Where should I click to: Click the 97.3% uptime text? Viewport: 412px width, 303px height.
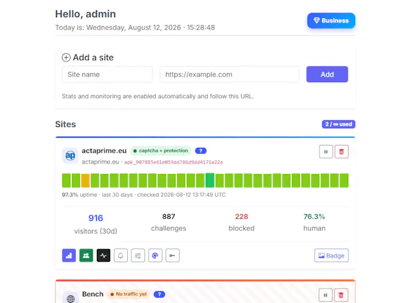(x=79, y=195)
